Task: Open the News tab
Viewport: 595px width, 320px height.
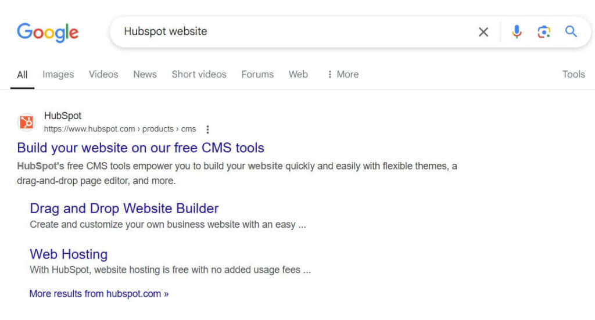Action: tap(145, 74)
